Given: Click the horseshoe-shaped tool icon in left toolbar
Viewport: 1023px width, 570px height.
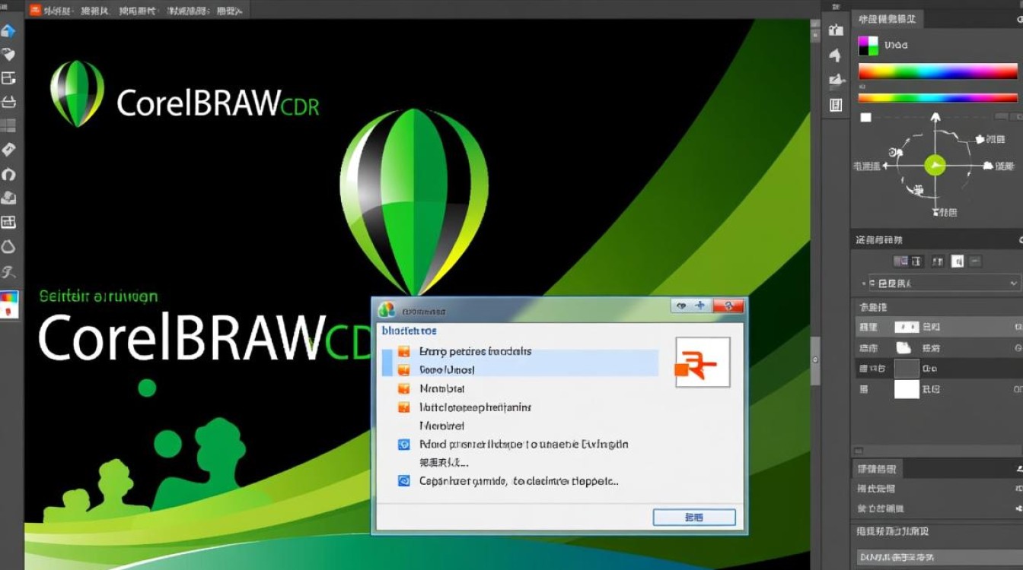Looking at the screenshot, I should tap(8, 174).
